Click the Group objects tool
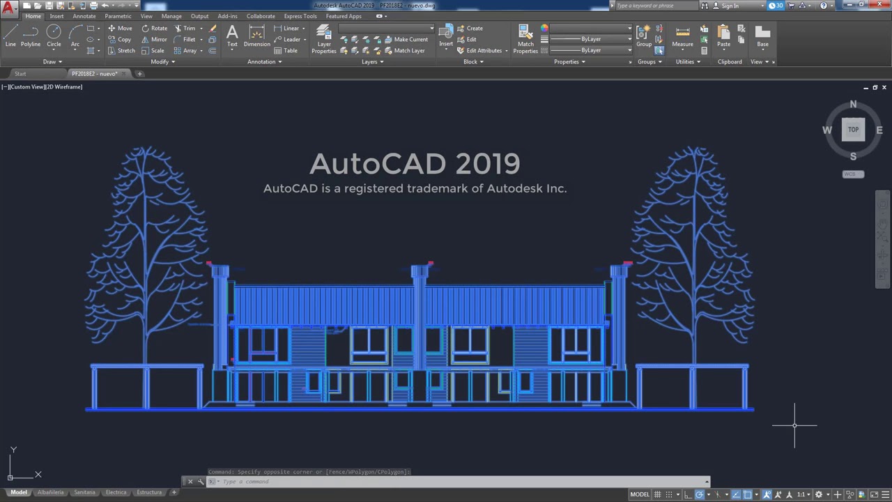Image resolution: width=892 pixels, height=502 pixels. coord(644,36)
